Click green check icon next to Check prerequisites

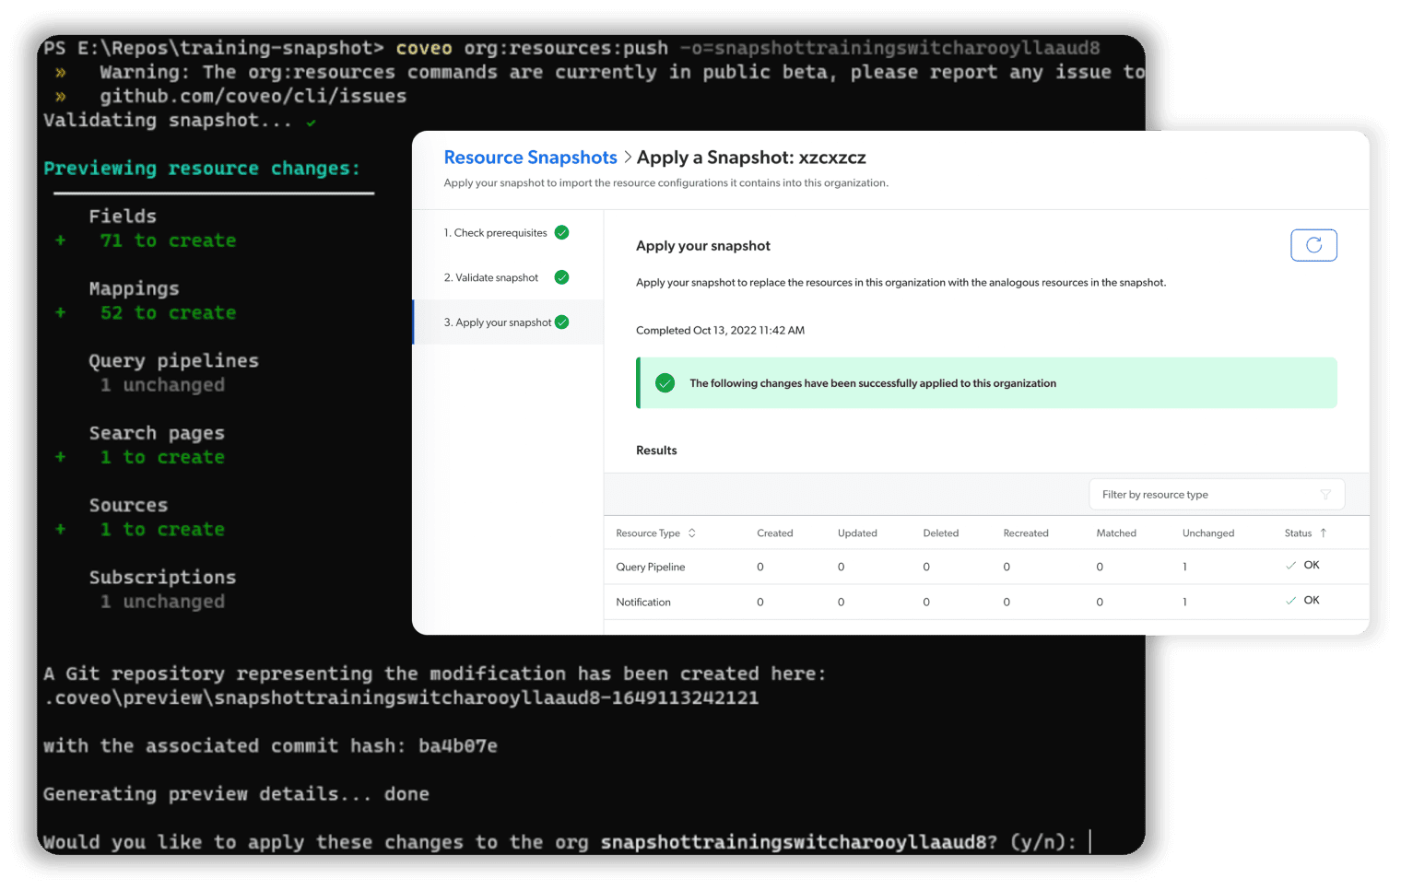561,233
